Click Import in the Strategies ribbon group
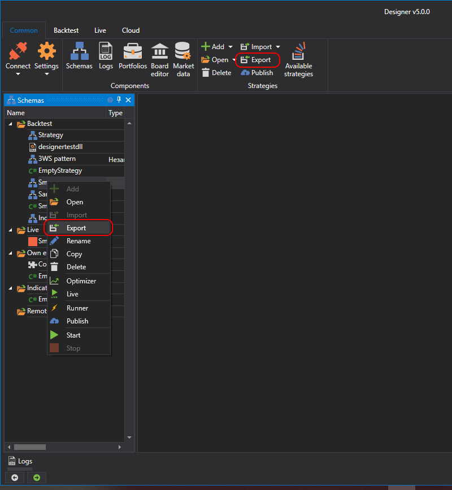 256,47
